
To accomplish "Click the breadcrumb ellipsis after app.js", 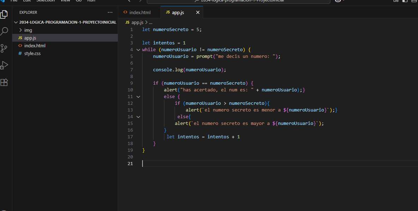I will tap(151, 23).
